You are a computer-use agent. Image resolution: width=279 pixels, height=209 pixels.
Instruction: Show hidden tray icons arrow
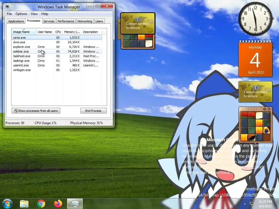(x=245, y=204)
